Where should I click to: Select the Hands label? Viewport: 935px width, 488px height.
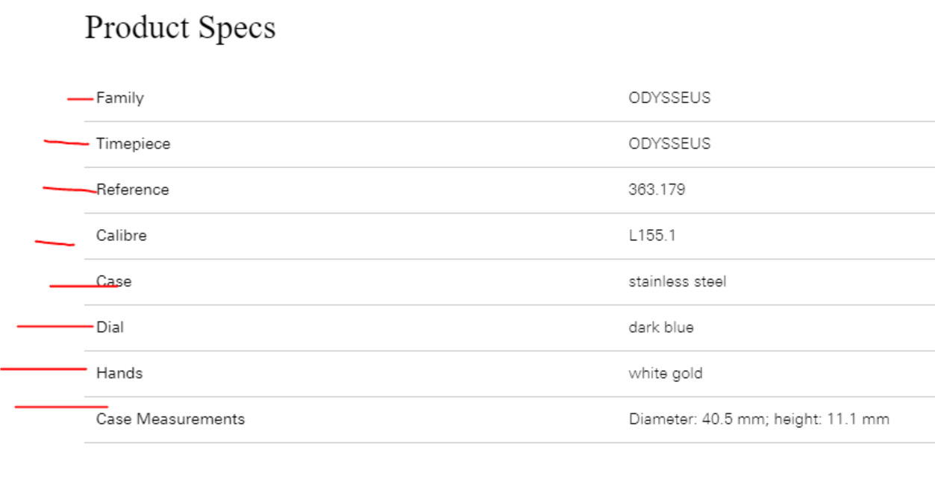point(119,373)
